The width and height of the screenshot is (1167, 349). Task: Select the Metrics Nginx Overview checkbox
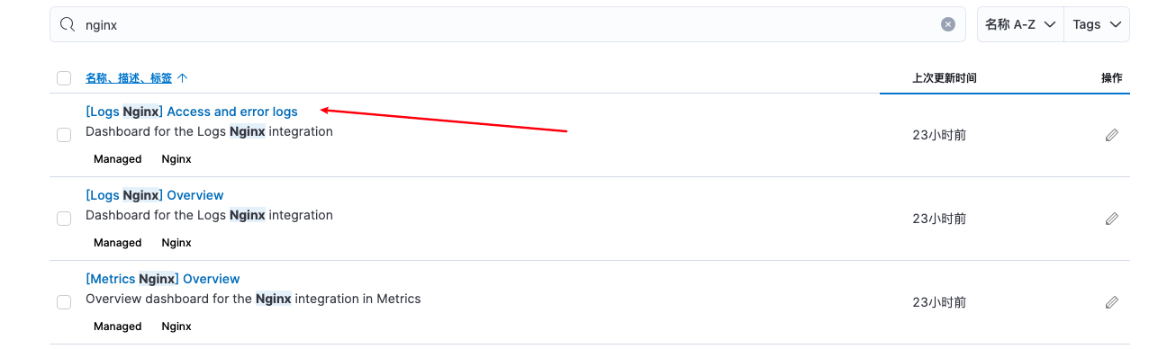point(64,302)
